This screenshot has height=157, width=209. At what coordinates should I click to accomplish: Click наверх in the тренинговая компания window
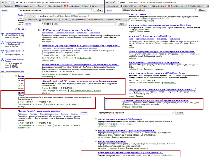pyautogui.click(x=4, y=10)
